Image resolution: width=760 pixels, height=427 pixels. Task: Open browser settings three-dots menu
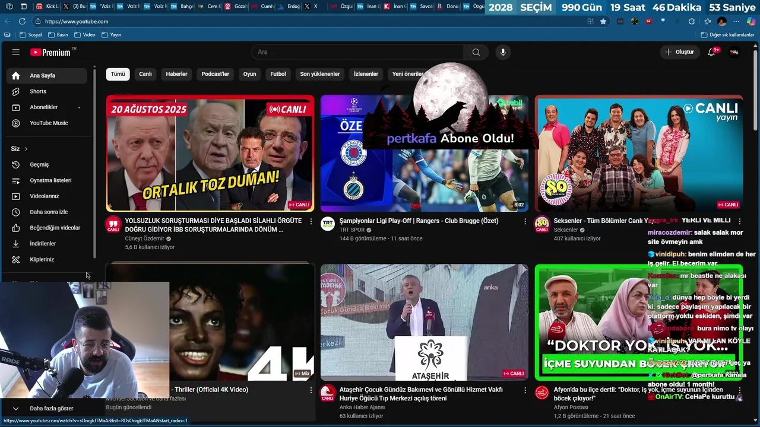coord(736,21)
